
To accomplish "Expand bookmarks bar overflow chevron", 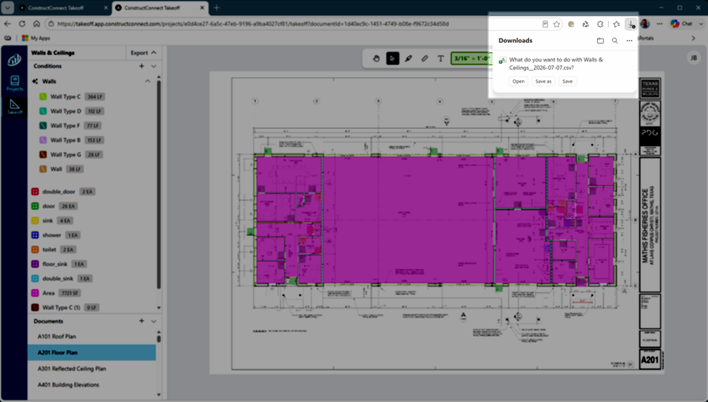I will click(694, 39).
